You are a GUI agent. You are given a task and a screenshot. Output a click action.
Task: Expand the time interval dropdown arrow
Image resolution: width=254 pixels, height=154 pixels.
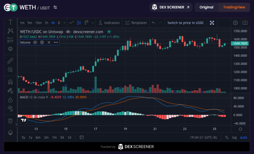tap(64, 23)
